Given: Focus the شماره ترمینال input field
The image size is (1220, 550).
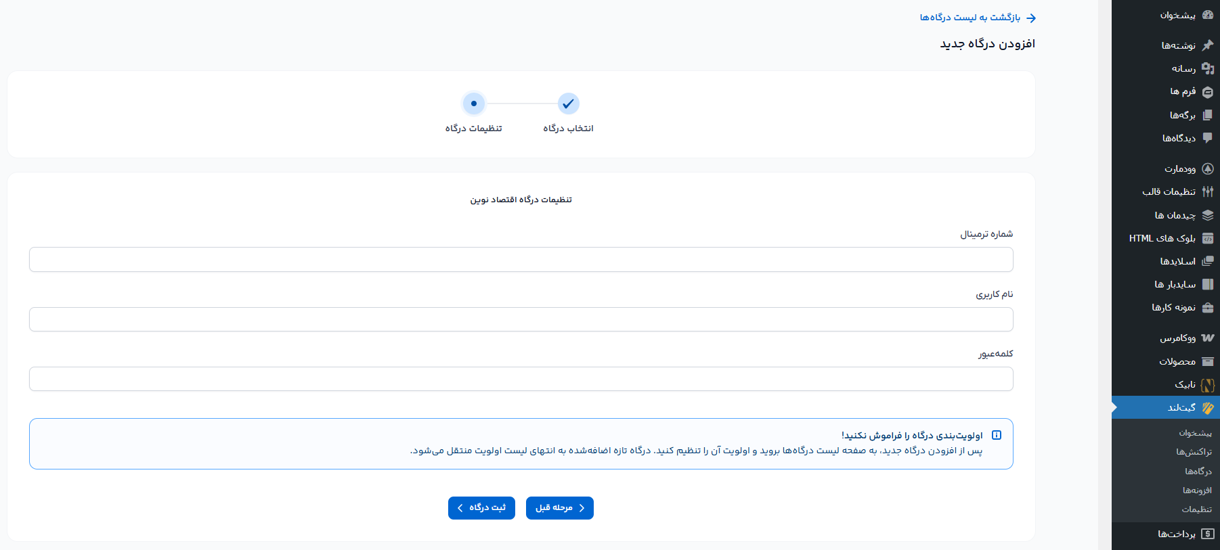Looking at the screenshot, I should pos(521,259).
